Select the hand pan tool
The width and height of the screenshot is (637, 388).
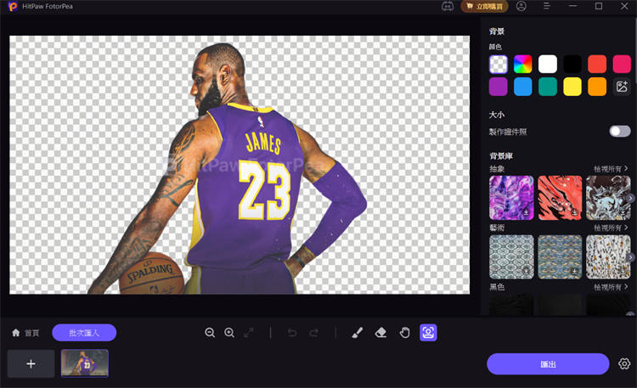[x=404, y=333]
